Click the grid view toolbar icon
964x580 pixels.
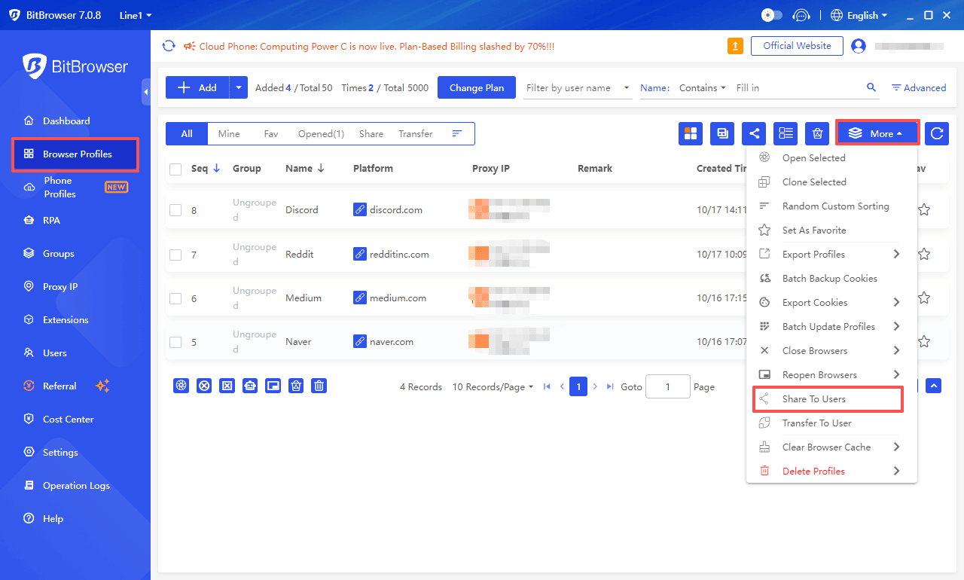point(691,133)
